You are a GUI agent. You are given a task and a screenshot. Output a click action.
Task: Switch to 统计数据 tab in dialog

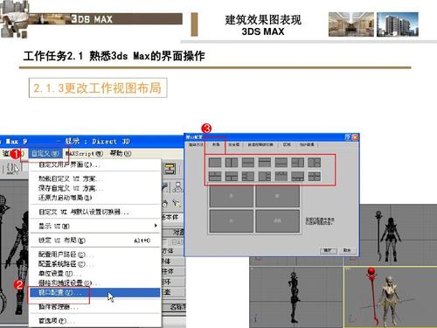[307, 144]
